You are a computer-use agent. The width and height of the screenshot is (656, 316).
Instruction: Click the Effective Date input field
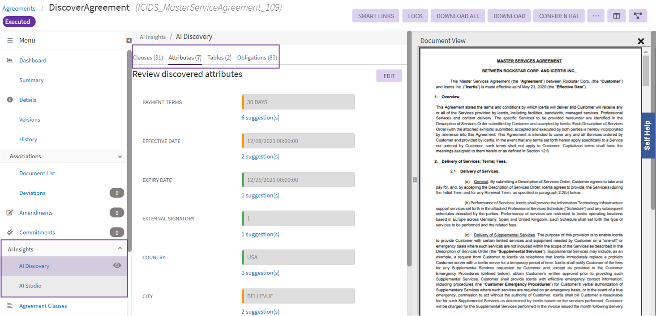point(298,141)
